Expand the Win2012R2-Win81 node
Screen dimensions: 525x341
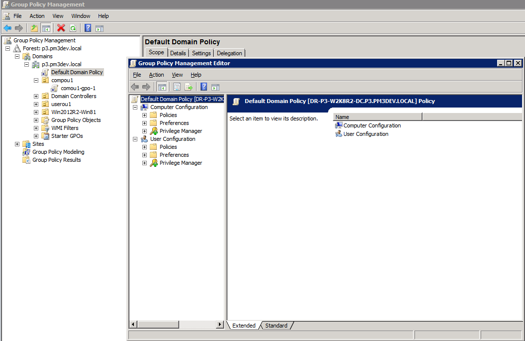coord(36,112)
